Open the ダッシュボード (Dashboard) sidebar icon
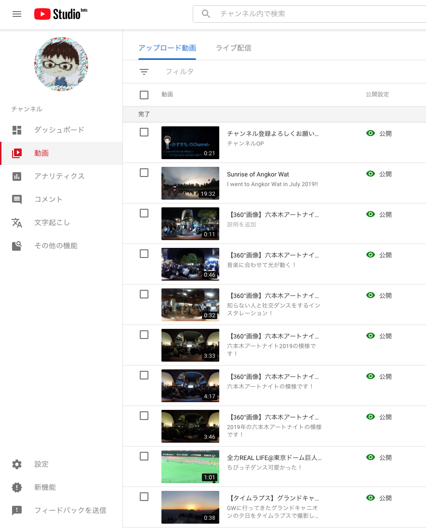The image size is (426, 528). [x=17, y=130]
